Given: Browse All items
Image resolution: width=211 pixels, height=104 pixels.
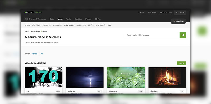Looking at the screenshot, I should click(x=42, y=54).
